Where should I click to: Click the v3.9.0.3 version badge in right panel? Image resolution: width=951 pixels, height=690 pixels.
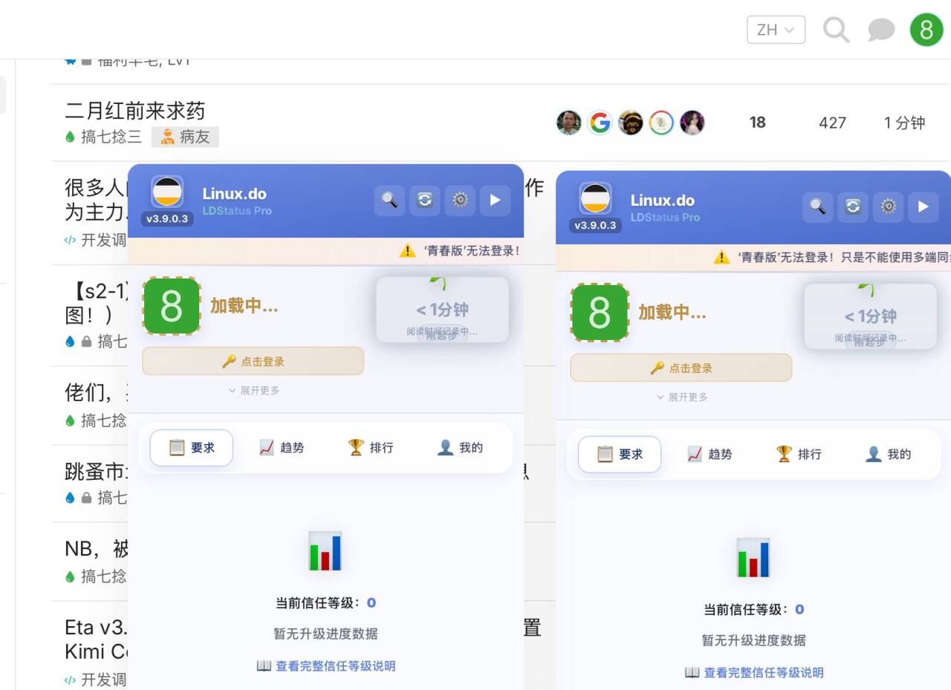click(x=595, y=226)
